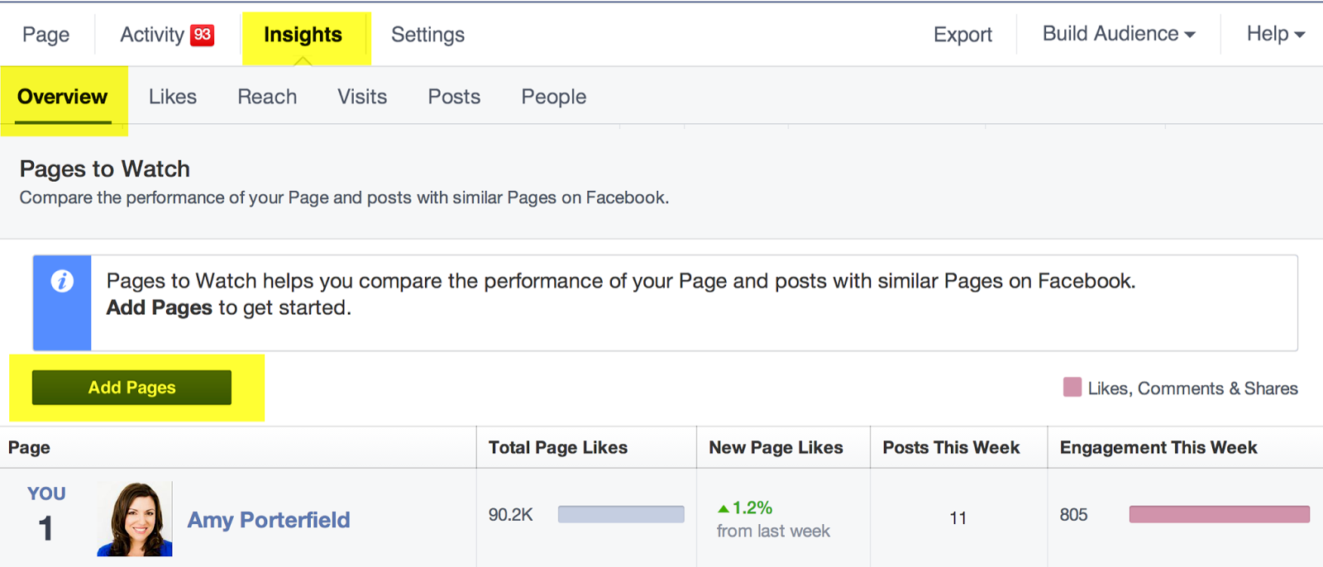1323x567 pixels.
Task: Go to the Settings menu item
Action: click(x=427, y=35)
